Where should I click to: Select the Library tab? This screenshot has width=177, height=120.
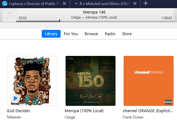(51, 34)
